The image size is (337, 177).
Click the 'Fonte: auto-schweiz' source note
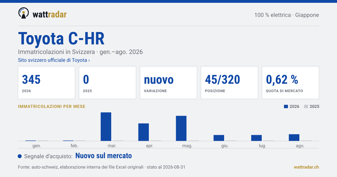[x=101, y=167]
